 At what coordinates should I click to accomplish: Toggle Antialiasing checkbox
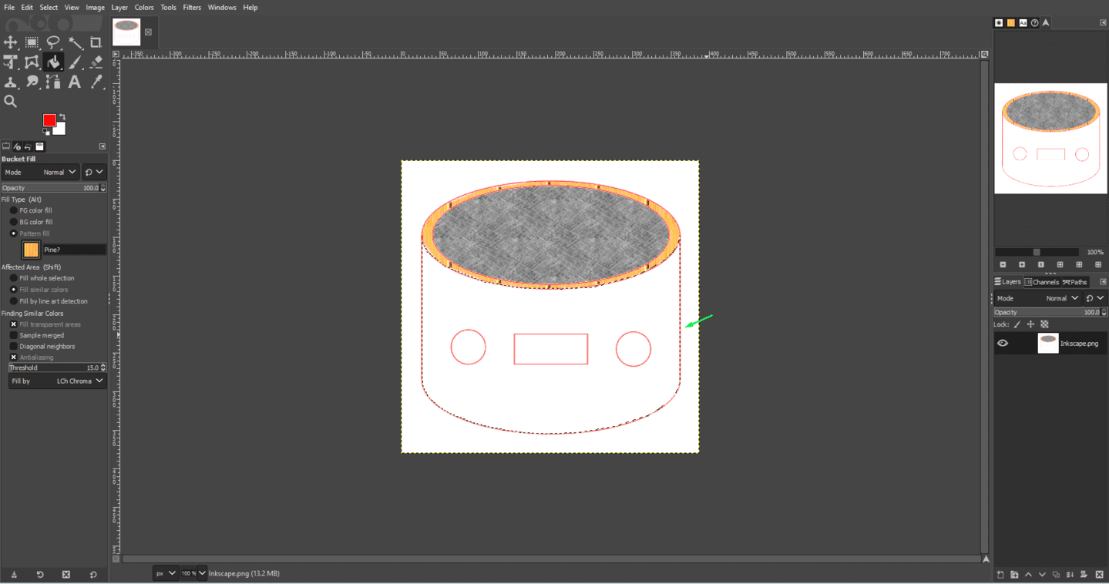click(13, 357)
